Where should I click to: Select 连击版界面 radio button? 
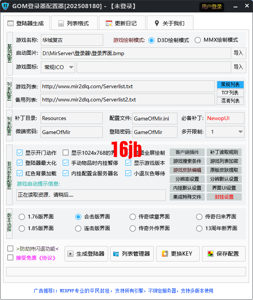point(78,228)
